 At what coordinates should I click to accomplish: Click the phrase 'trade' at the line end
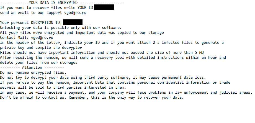(x=225, y=82)
